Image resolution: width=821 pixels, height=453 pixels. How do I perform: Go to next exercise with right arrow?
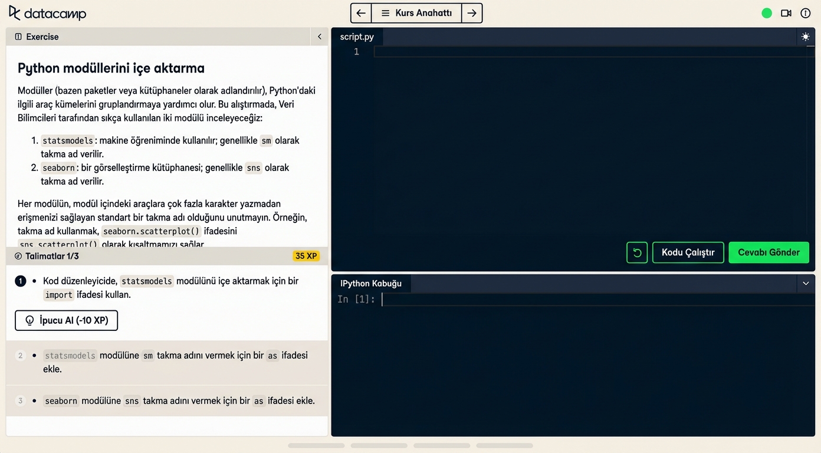(x=472, y=13)
